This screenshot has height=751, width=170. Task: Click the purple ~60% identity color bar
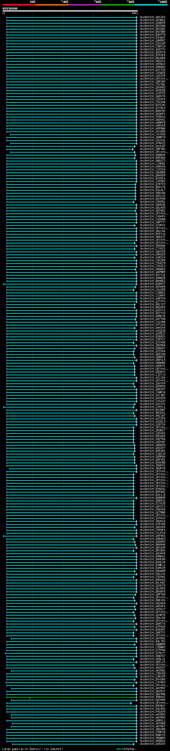[85, 5]
